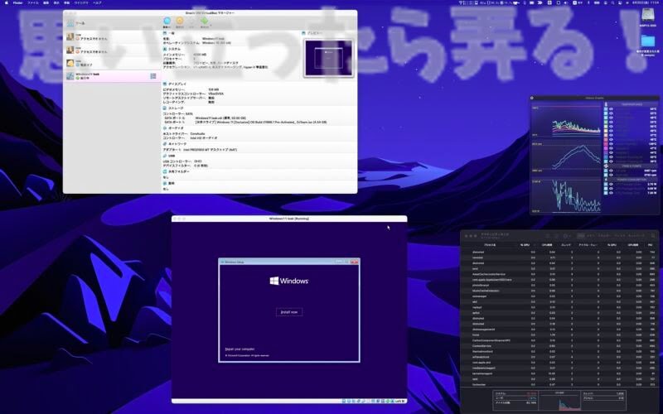Click Install now in the Windows Setup window
This screenshot has width=663, height=414.
[x=289, y=312]
